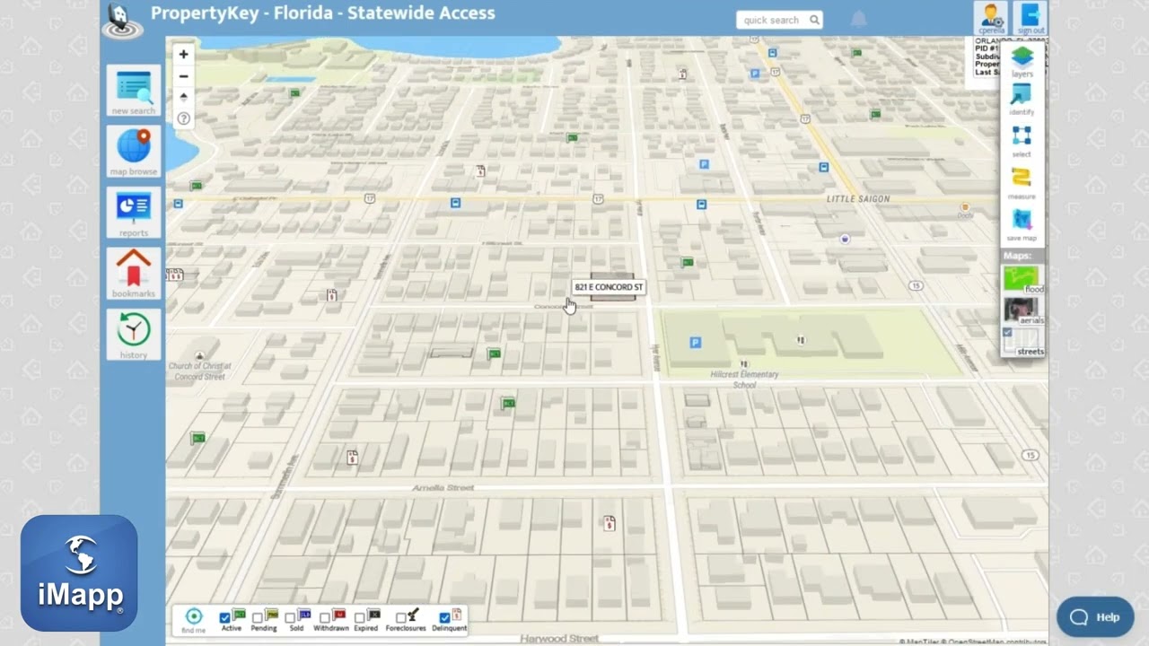The image size is (1149, 646).
Task: Activate the identify tool
Action: click(1022, 100)
